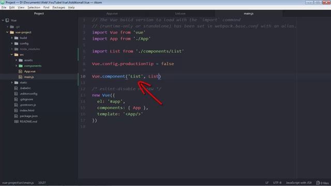Open the View menu
The height and width of the screenshot is (186, 331).
21,7
